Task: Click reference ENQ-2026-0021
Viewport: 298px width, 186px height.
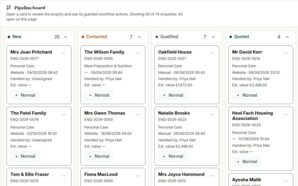Action: pyautogui.click(x=172, y=59)
